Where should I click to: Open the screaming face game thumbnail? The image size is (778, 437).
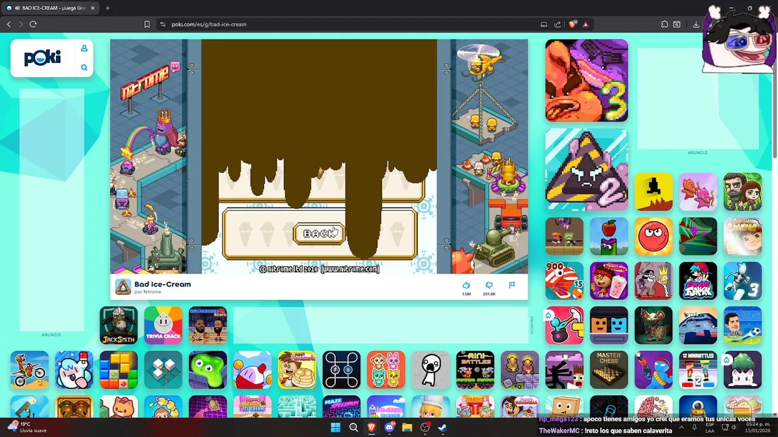tap(431, 370)
